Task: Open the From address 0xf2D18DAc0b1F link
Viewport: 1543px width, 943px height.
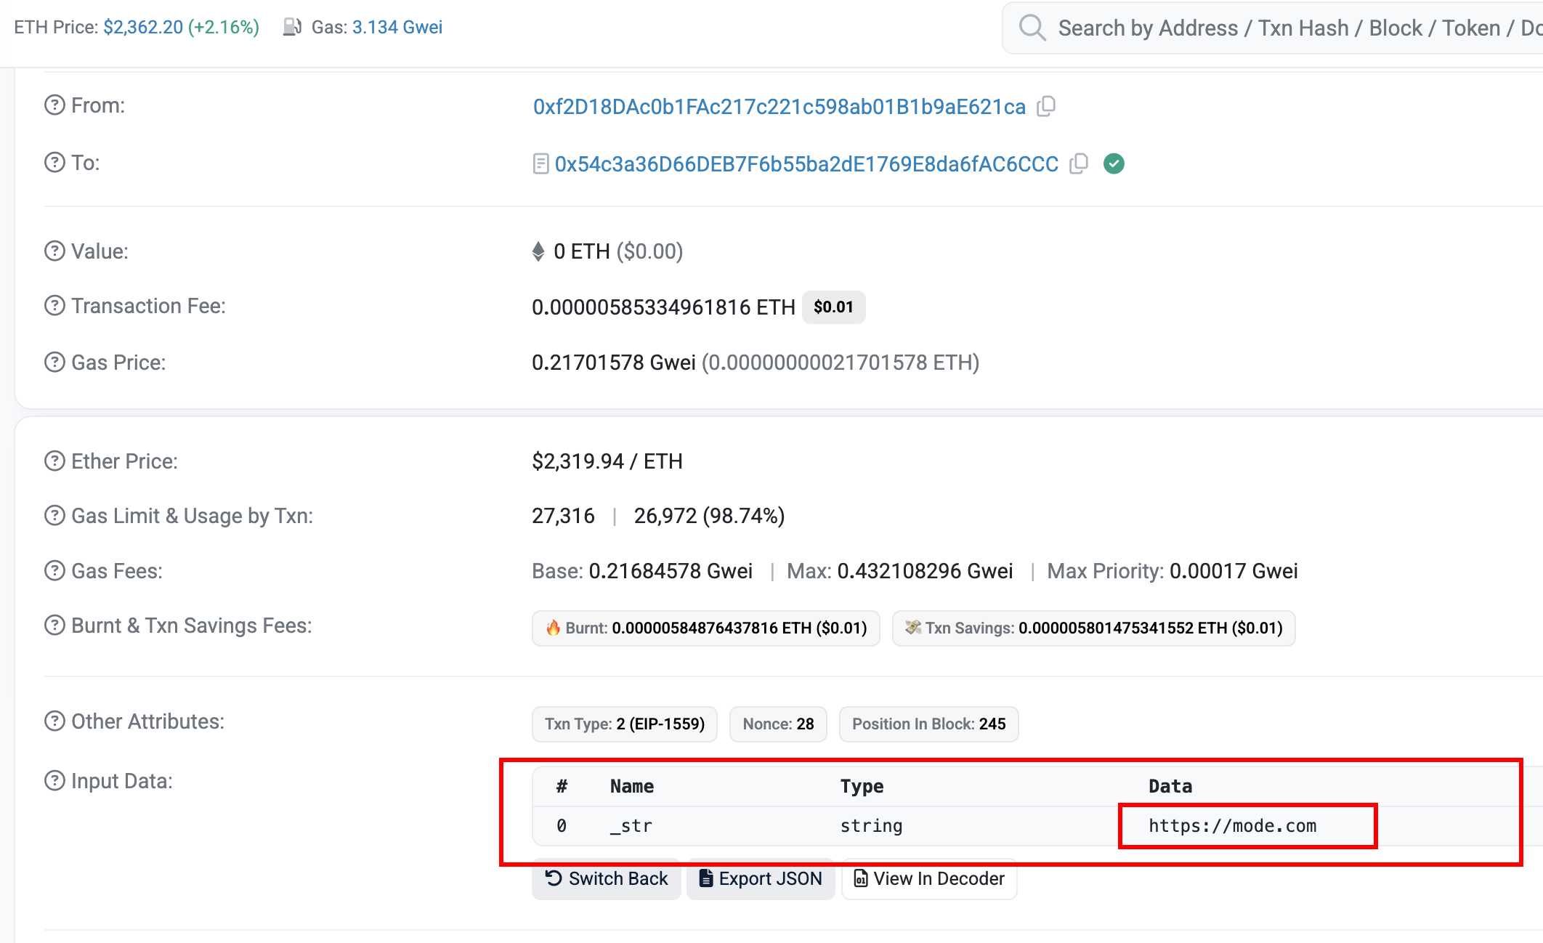Action: (779, 107)
